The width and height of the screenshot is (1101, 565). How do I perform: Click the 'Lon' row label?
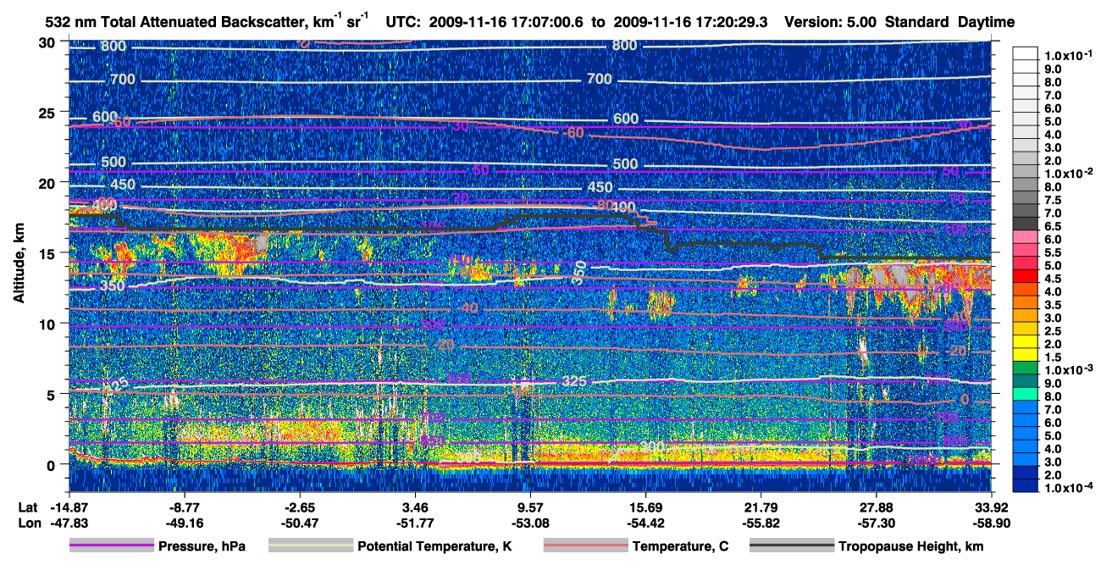30,523
